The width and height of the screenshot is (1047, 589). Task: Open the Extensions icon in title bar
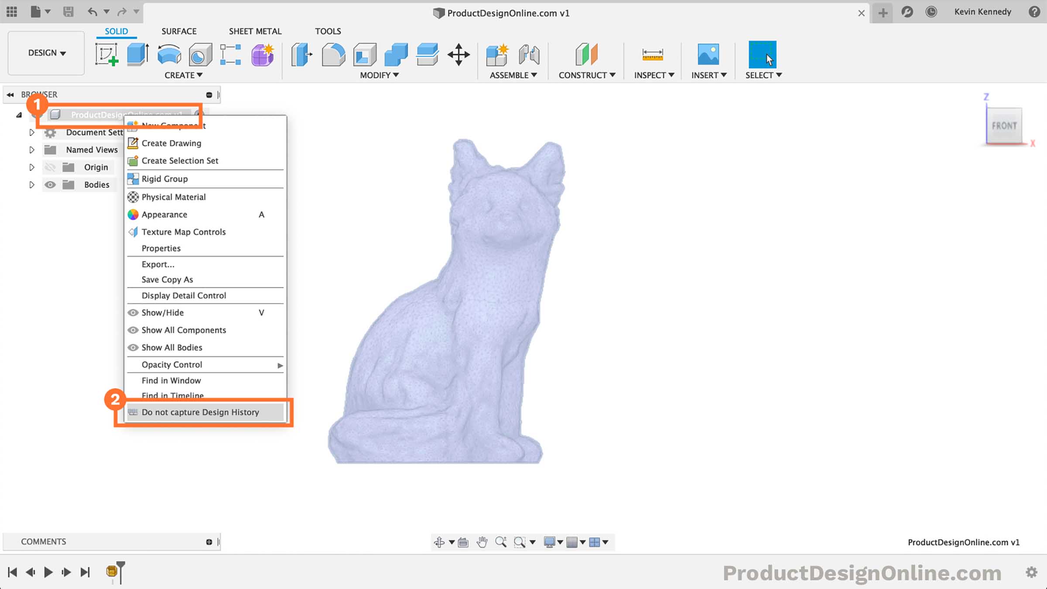(x=907, y=12)
